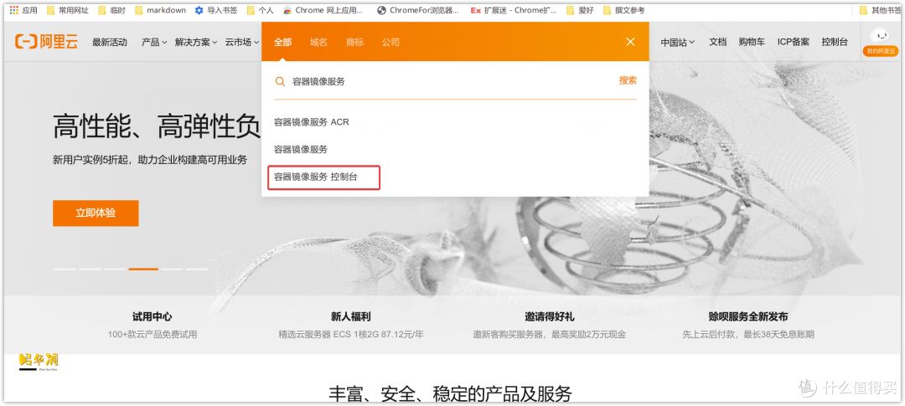The height and width of the screenshot is (406, 905).
Task: Select the active orange carousel indicator
Action: [x=144, y=269]
